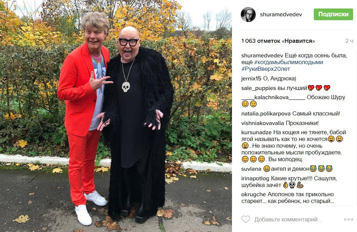Open shuramedvedev profile avatar
This screenshot has height=232, width=357.
coord(248,14)
